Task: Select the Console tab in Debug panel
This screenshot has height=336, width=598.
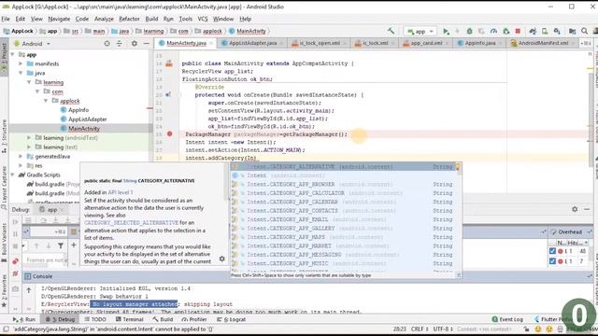Action: 38,276
